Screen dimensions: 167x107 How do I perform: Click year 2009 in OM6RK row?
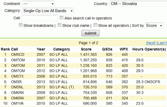click(x=41, y=93)
